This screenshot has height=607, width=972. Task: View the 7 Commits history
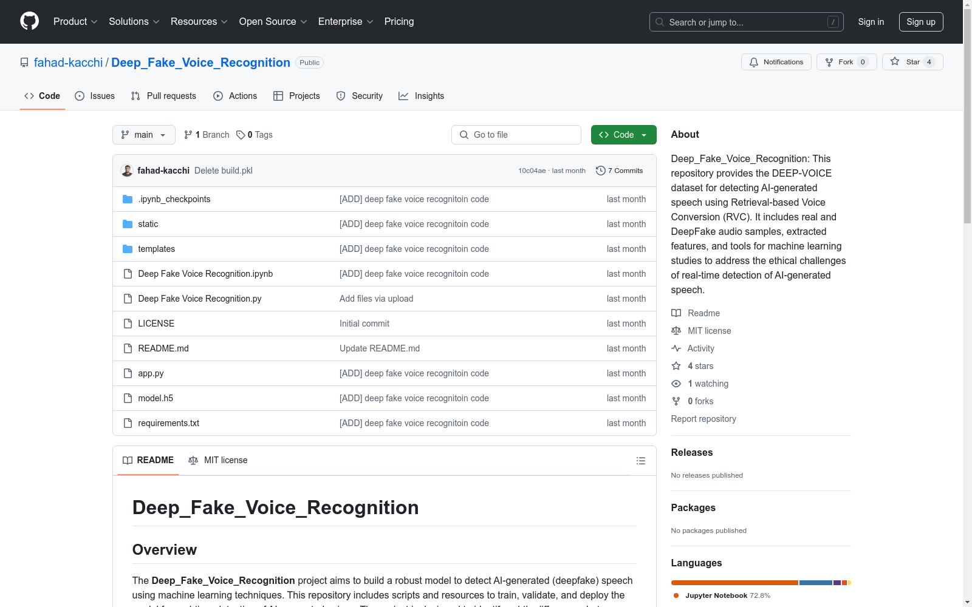[x=620, y=171]
